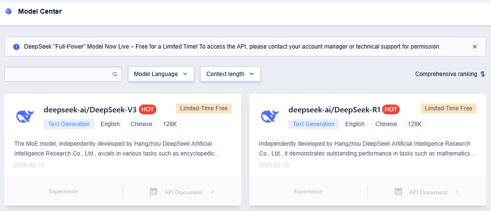The image size is (491, 211).
Task: Click the HOT badge on DeepSeek-R1
Action: pos(391,109)
